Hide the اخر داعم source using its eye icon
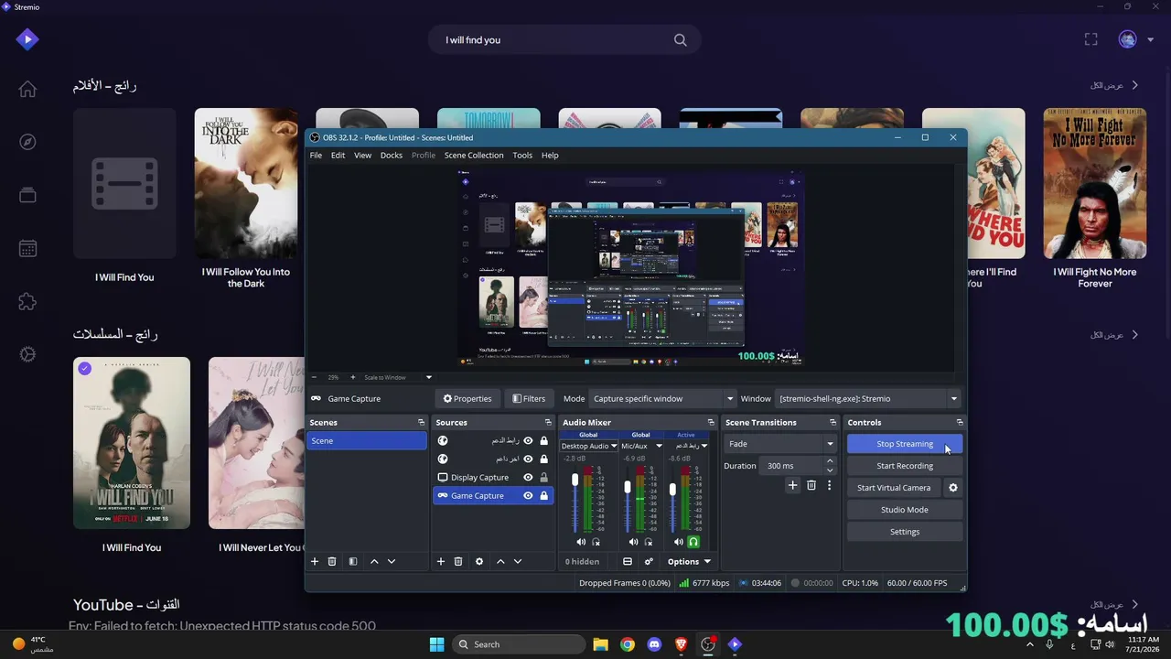 (x=528, y=459)
